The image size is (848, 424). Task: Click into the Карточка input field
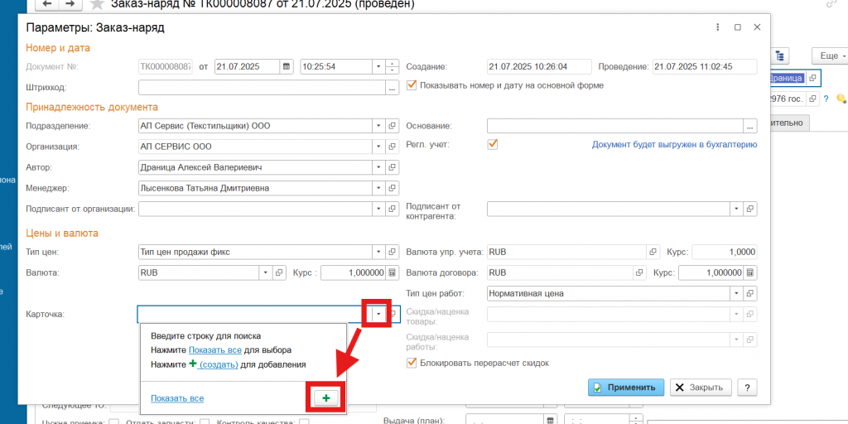click(x=248, y=315)
